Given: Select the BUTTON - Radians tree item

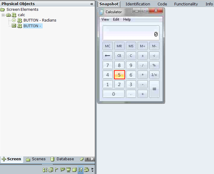Looking at the screenshot, I should click(x=40, y=20).
